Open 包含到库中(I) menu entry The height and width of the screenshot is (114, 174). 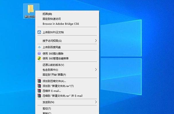coord(67,70)
